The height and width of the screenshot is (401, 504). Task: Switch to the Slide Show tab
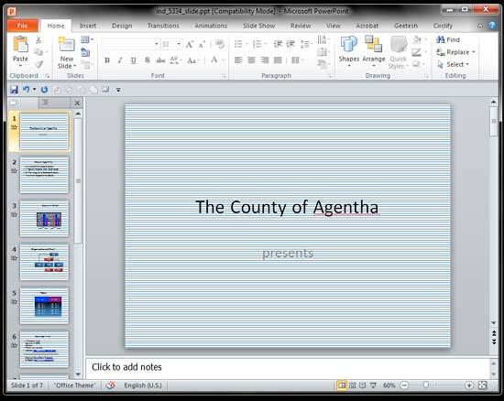258,26
